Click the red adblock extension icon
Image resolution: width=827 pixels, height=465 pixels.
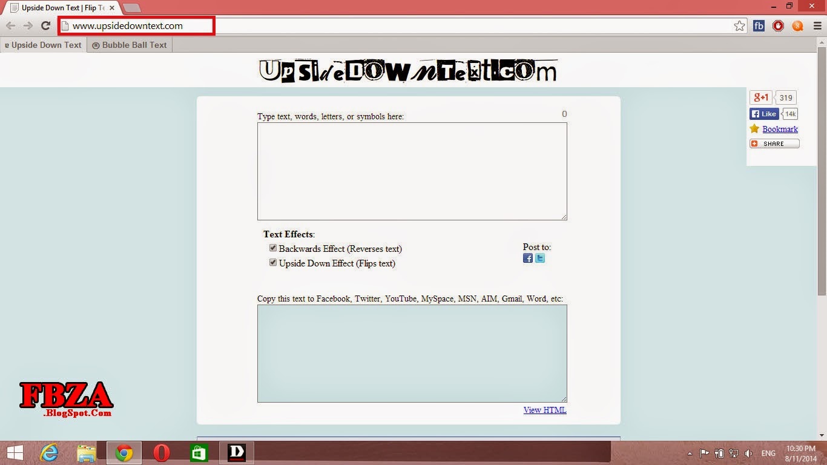[778, 26]
